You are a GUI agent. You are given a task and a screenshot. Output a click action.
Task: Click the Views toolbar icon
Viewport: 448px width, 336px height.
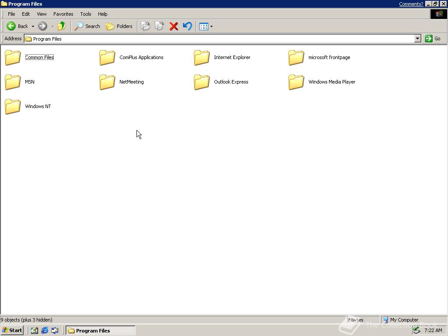[x=204, y=26]
